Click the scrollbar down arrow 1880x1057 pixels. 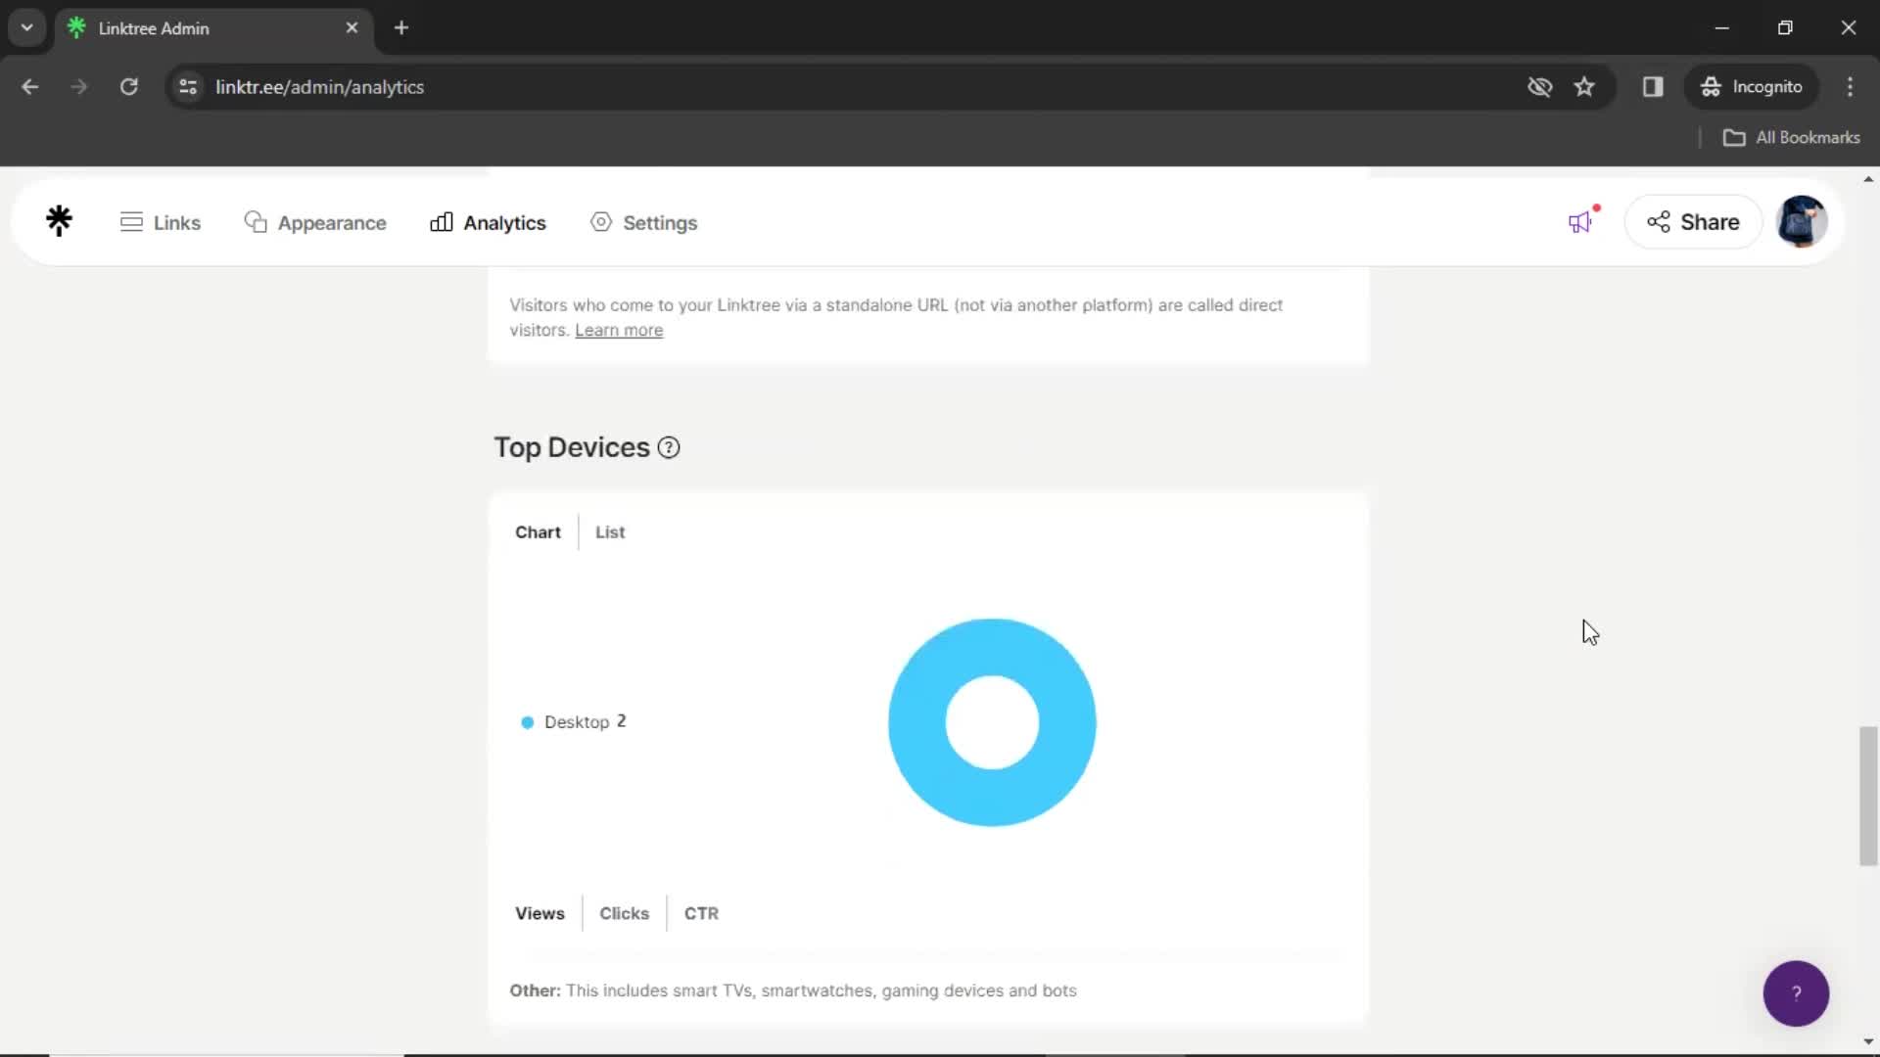coord(1868,1042)
